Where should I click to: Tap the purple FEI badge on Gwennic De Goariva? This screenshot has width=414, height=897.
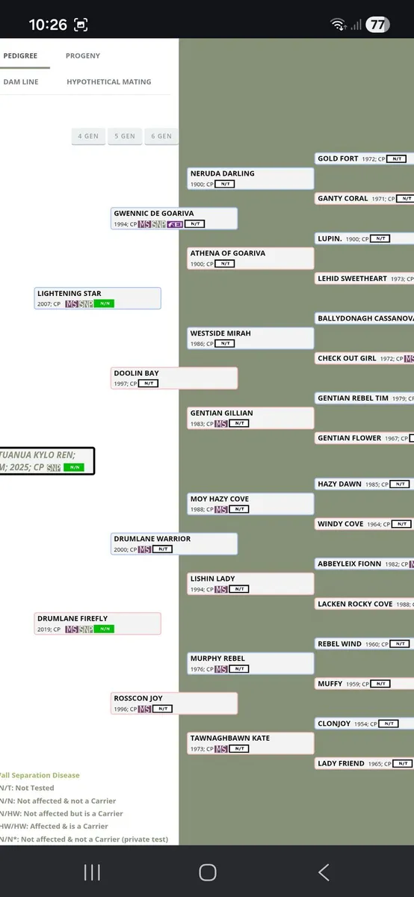[175, 224]
